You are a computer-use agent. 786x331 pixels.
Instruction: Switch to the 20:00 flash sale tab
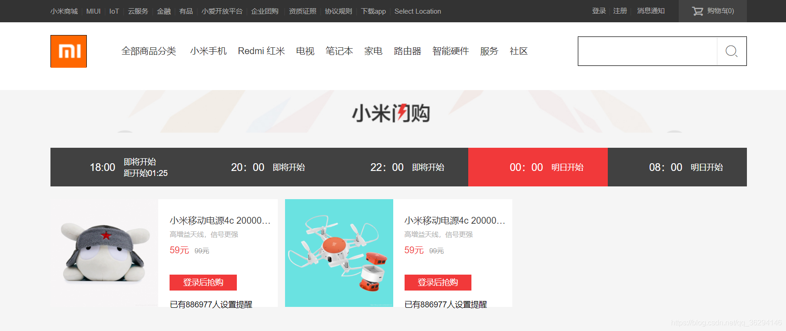pyautogui.click(x=259, y=167)
